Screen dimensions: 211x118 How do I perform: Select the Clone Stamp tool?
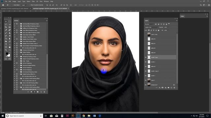click(10, 33)
